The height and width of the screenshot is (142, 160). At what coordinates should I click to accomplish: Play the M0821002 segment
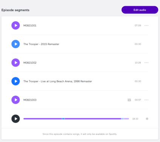pyautogui.click(x=15, y=63)
